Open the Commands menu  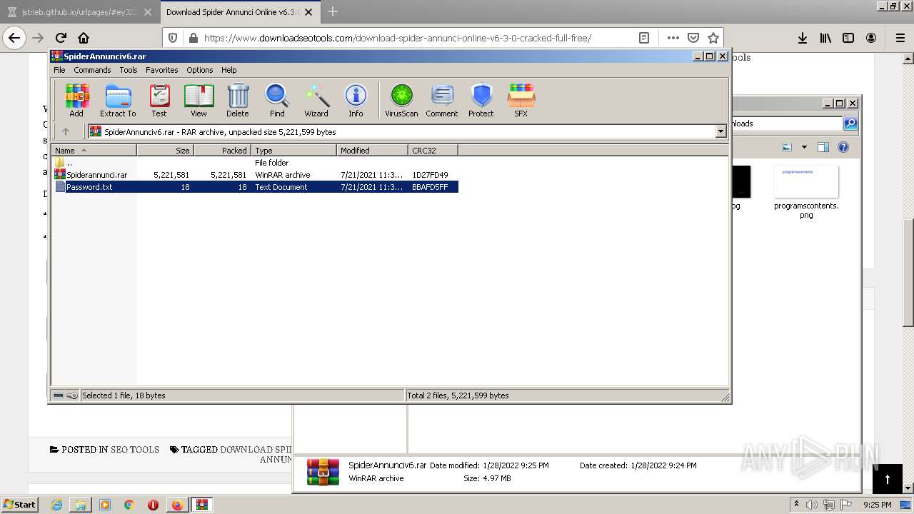92,70
